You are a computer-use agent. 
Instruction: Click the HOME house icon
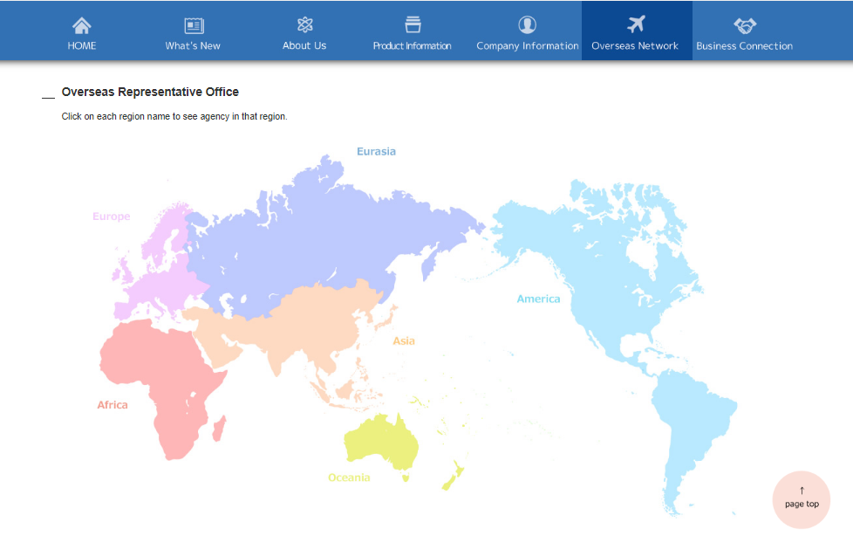[82, 25]
